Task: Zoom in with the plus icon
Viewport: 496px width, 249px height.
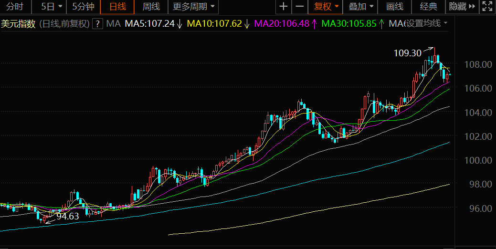Action: [284, 7]
